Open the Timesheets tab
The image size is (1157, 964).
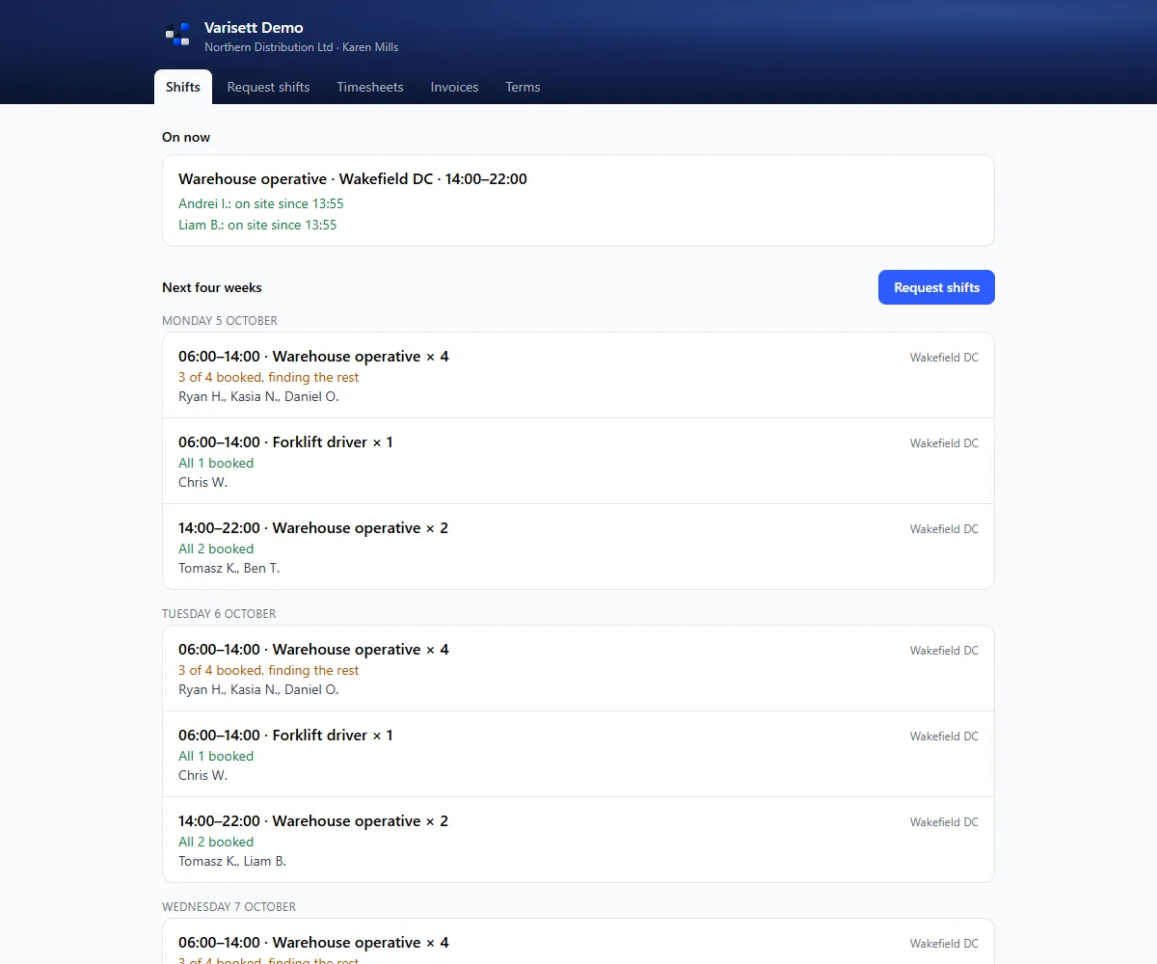tap(370, 87)
